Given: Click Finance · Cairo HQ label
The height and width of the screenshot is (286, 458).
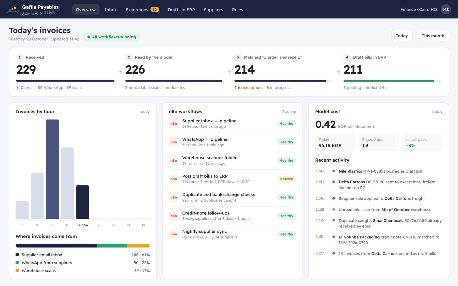Looking at the screenshot, I should pyautogui.click(x=419, y=9).
